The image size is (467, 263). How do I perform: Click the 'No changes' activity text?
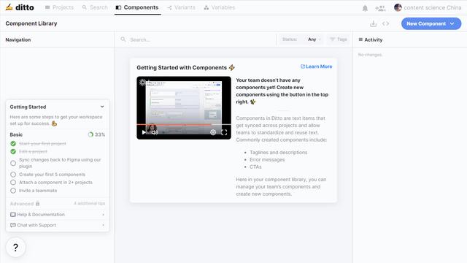(x=370, y=55)
